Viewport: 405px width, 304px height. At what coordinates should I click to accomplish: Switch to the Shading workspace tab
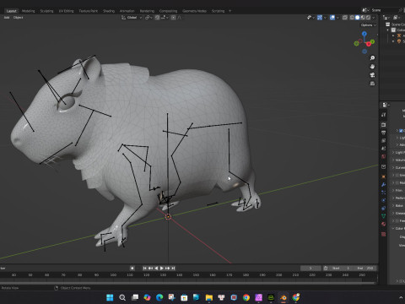coord(109,11)
